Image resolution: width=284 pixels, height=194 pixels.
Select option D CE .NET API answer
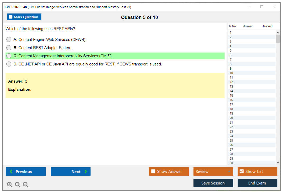pos(9,64)
